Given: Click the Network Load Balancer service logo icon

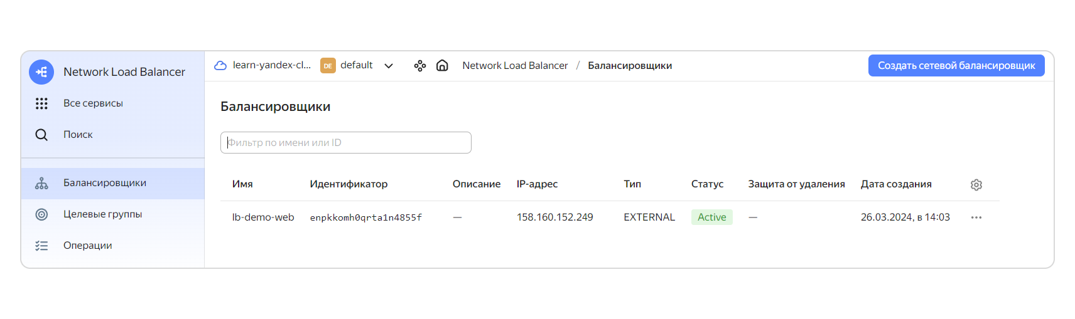Looking at the screenshot, I should click(x=41, y=72).
